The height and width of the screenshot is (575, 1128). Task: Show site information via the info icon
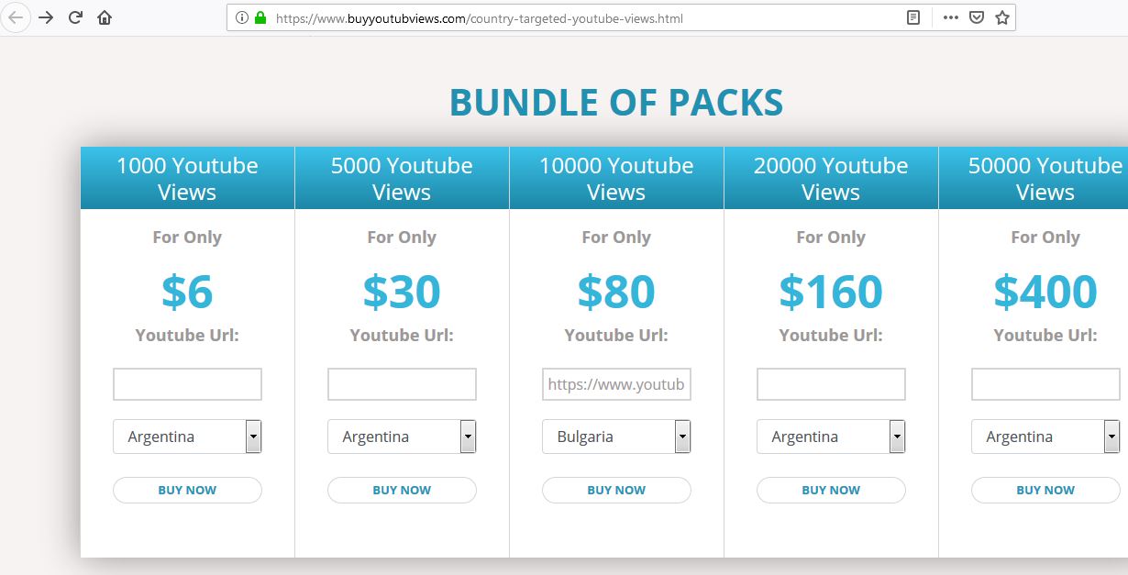coord(242,17)
